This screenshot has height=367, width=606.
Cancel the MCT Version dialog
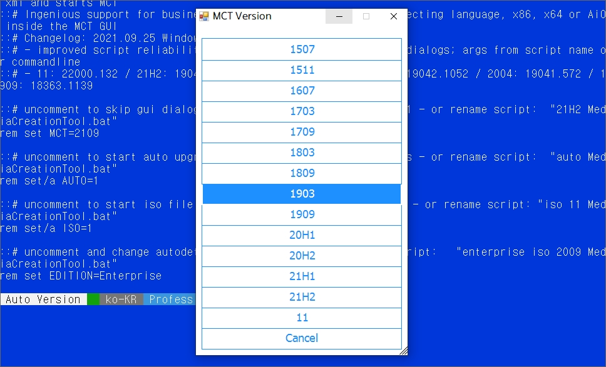point(302,338)
